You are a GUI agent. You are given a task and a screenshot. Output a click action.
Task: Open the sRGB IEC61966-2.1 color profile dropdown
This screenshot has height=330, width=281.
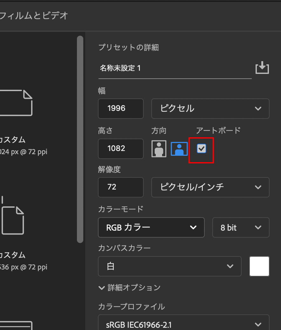coord(183,324)
